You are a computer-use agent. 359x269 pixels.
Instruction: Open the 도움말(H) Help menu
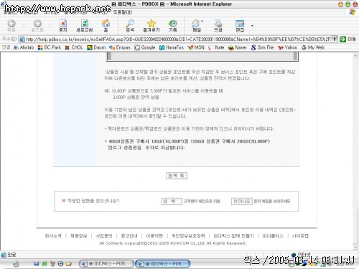123,12
